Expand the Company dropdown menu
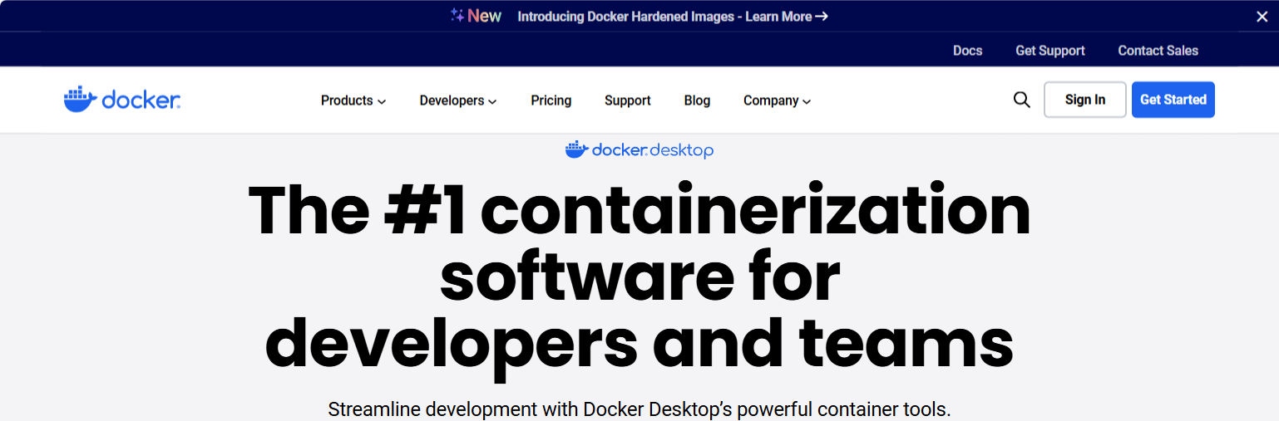Screen dimensions: 1279x421 [x=777, y=100]
